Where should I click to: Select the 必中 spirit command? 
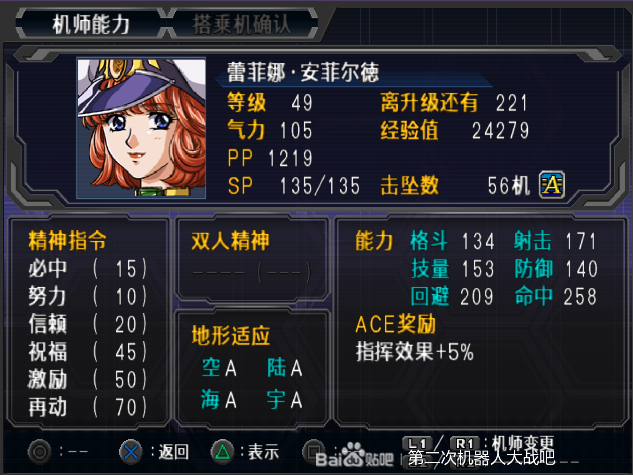tap(87, 269)
